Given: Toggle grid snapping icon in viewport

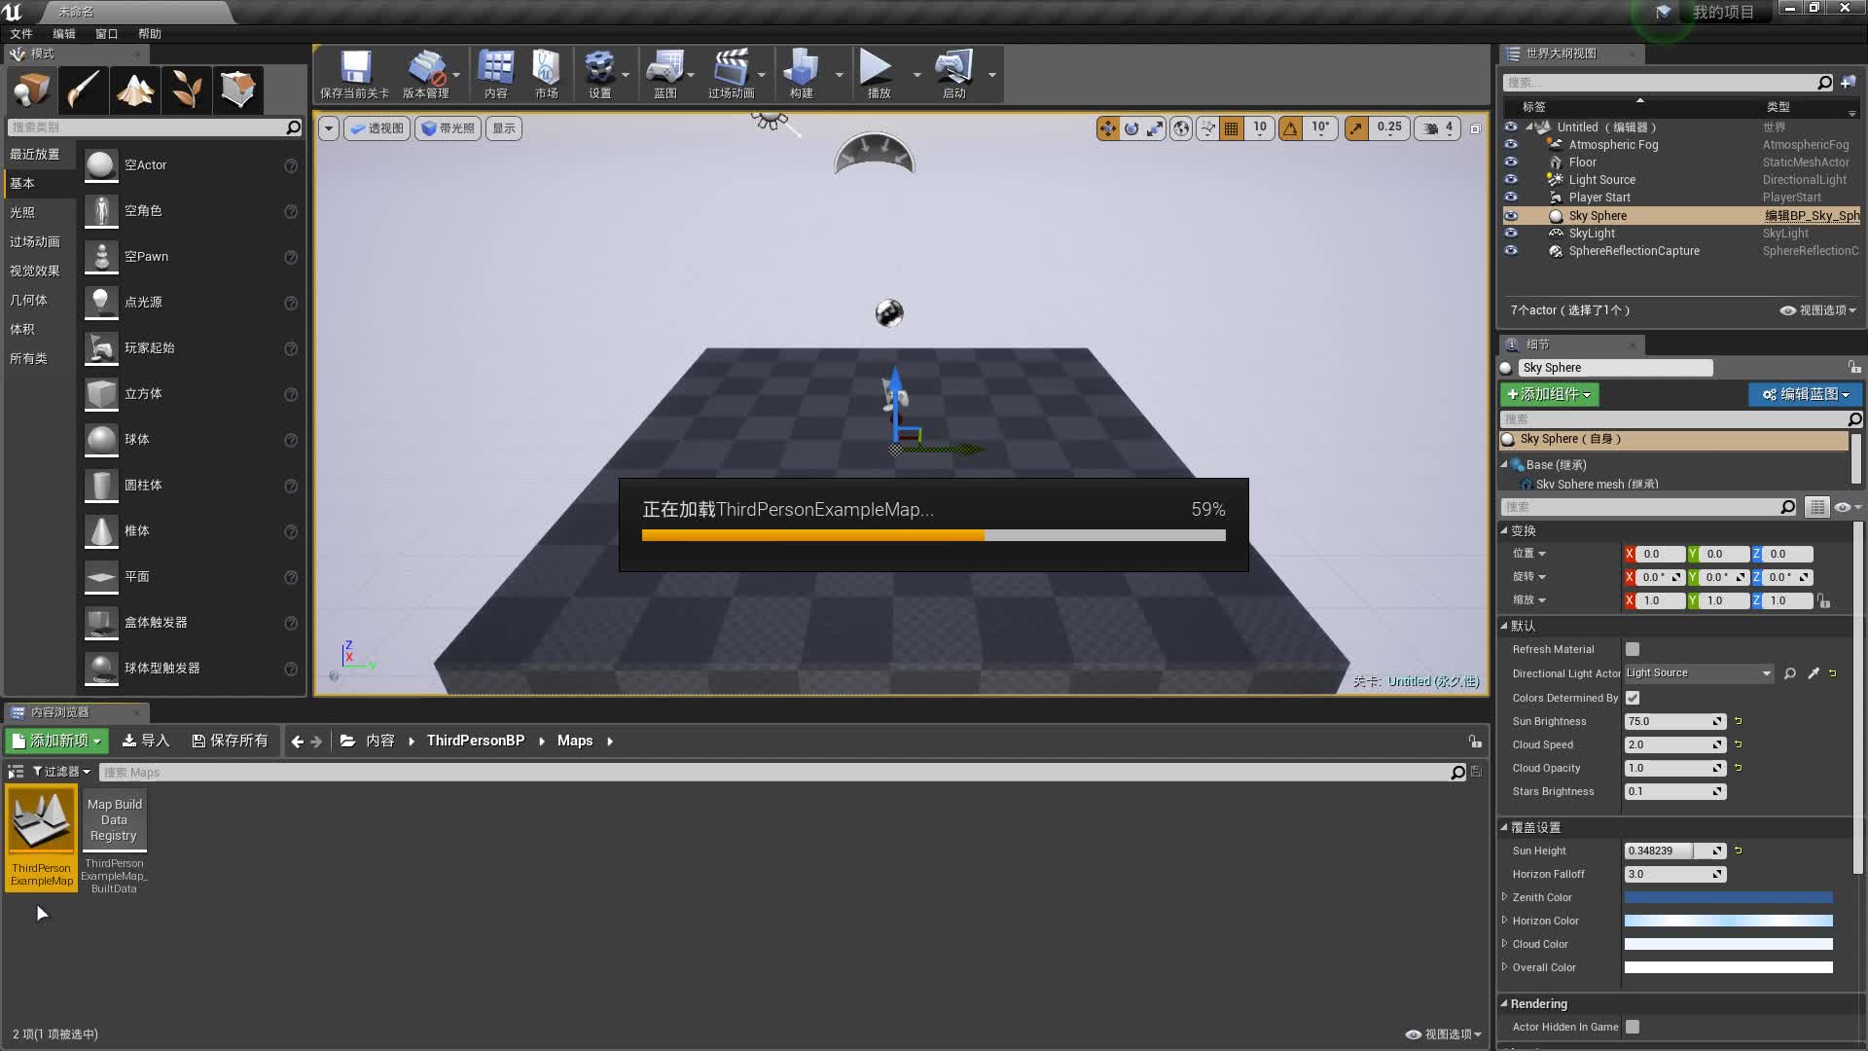Looking at the screenshot, I should 1232,127.
